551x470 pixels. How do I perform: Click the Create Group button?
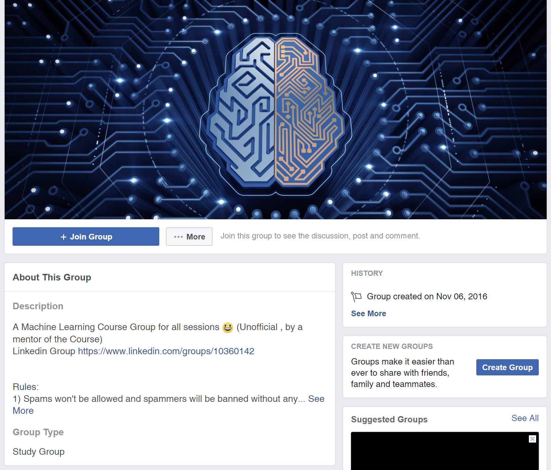pos(507,367)
